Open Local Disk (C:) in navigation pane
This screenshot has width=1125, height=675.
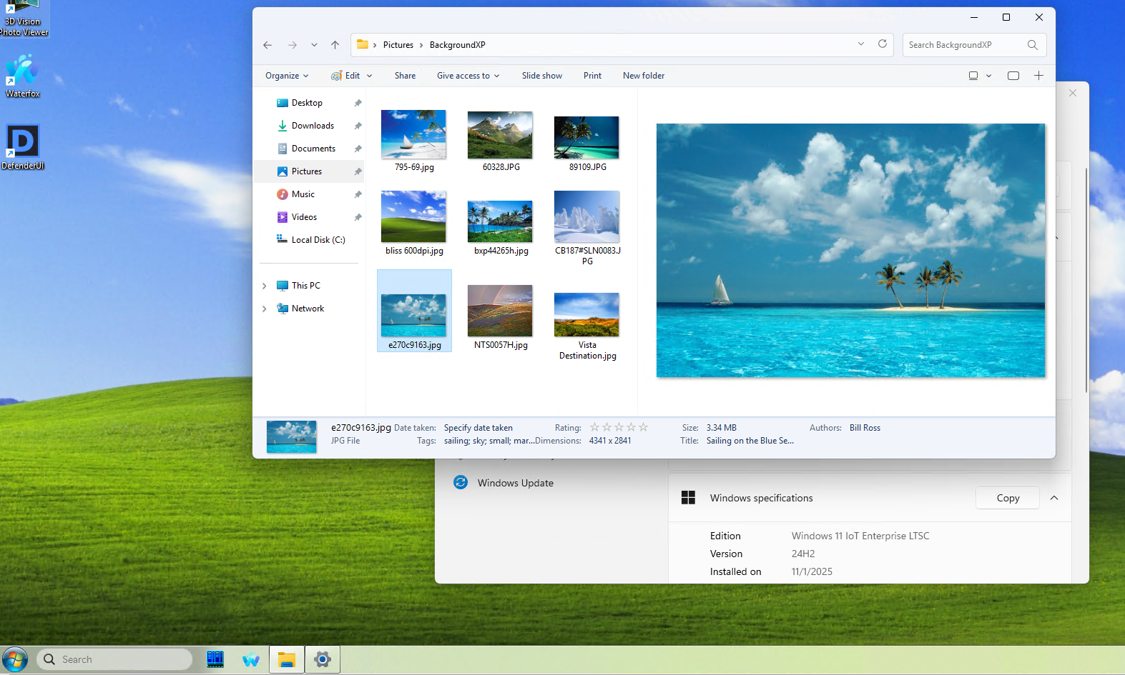coord(318,240)
